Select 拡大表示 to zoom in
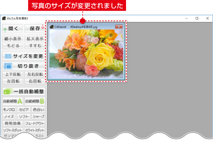213x142 pixels. tap(35, 39)
